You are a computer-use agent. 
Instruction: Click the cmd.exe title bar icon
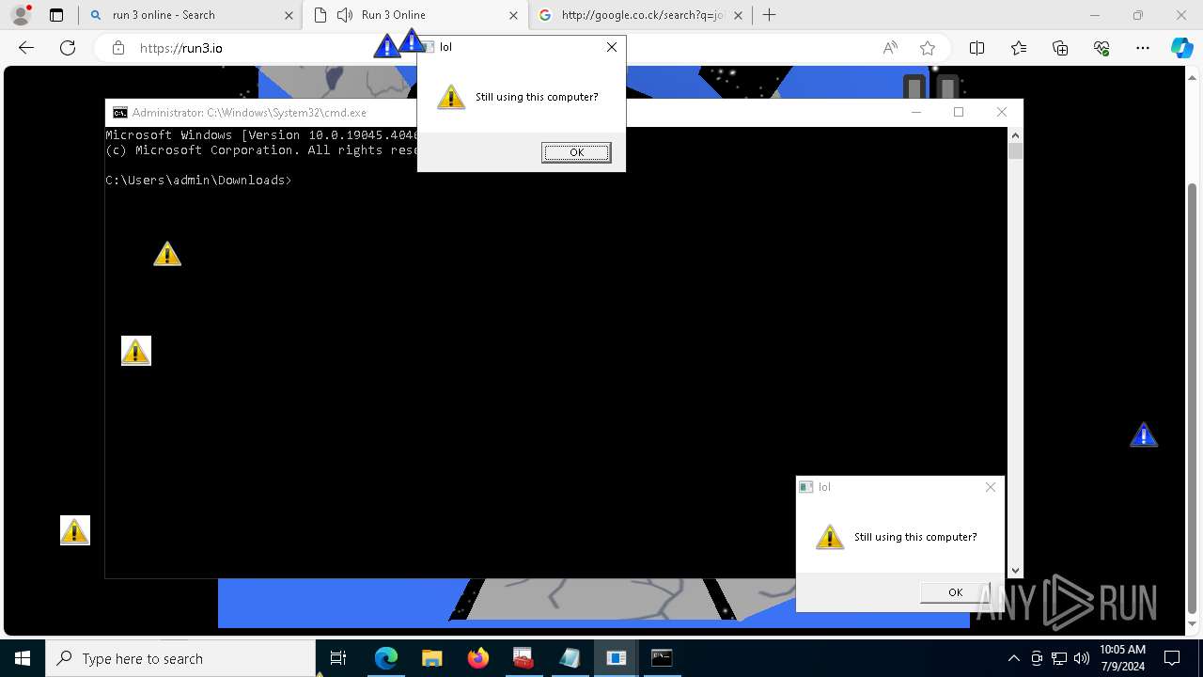tap(120, 113)
